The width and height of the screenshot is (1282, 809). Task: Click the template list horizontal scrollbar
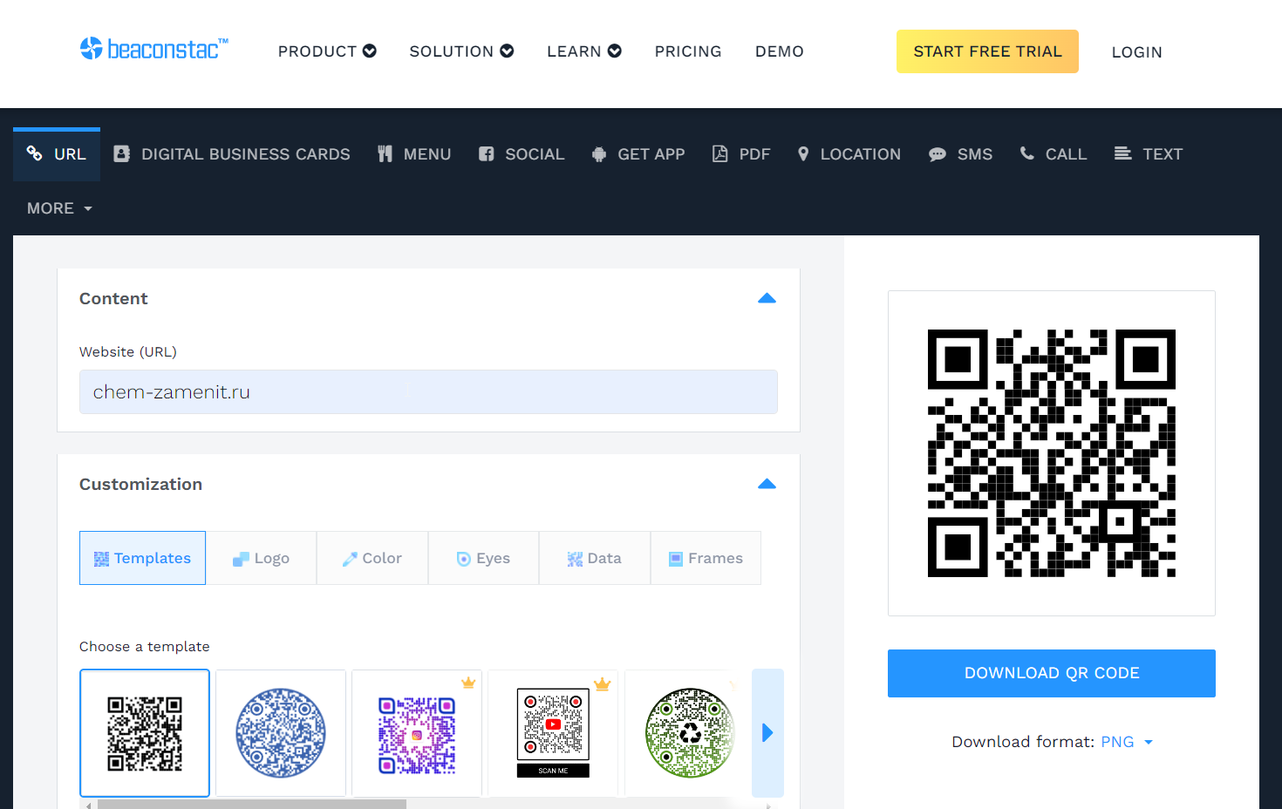(252, 805)
